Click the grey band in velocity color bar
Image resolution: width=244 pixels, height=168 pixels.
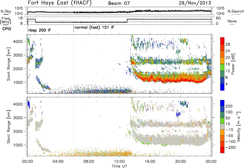[x=222, y=126]
